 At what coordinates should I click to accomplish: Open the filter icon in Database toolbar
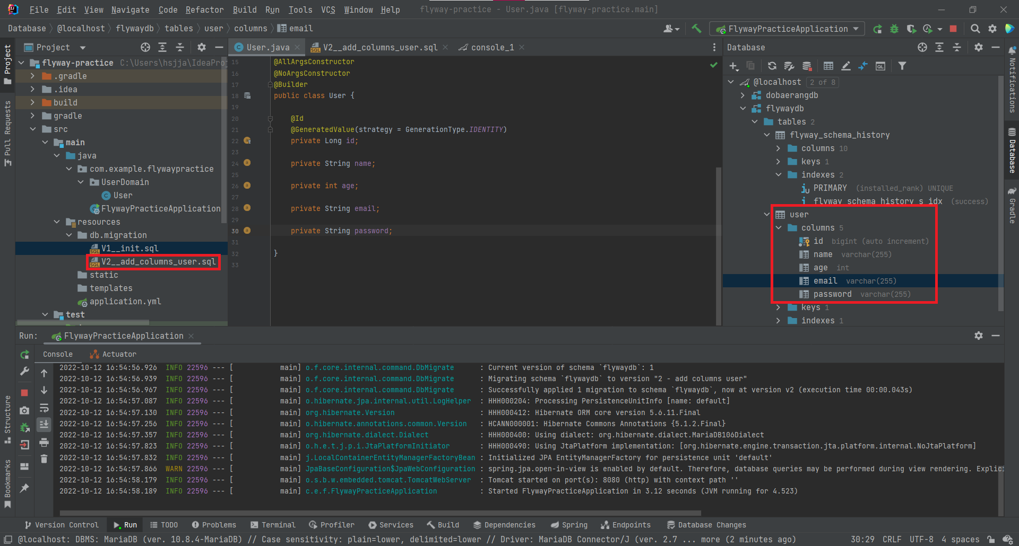pyautogui.click(x=902, y=66)
